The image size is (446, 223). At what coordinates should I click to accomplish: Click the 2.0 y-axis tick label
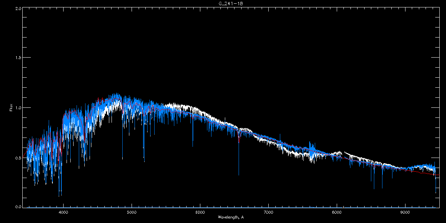coord(17,8)
